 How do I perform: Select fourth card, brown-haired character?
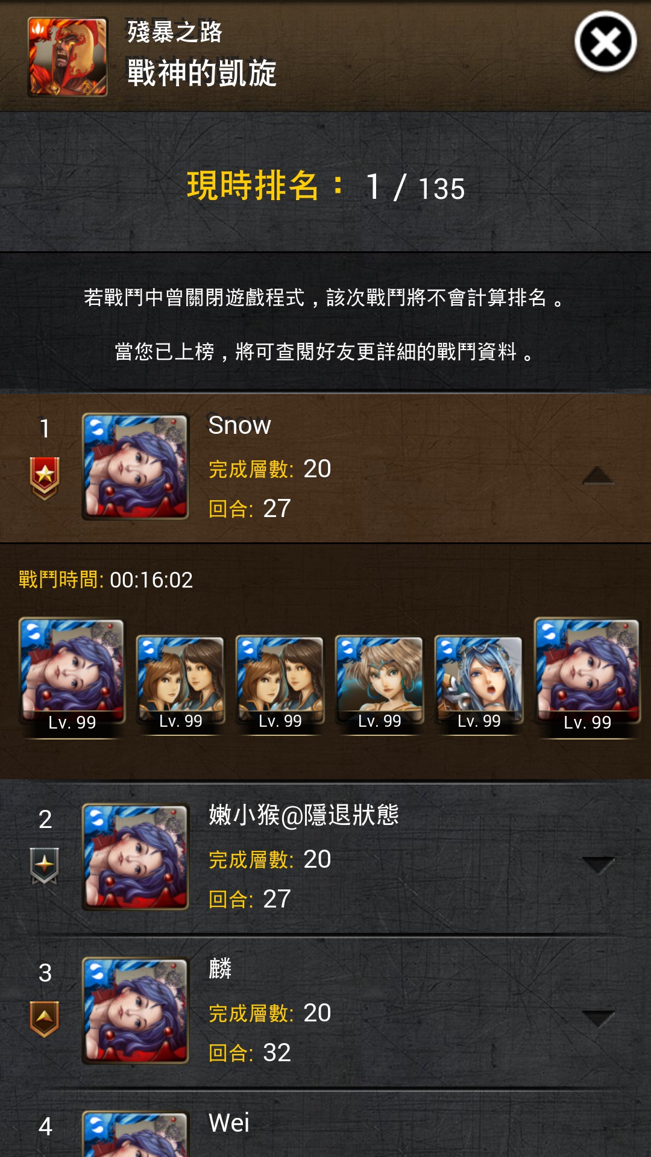379,684
